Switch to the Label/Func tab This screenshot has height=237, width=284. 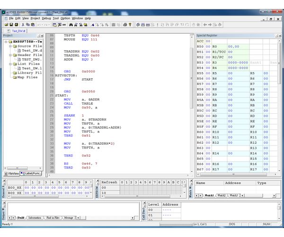pos(32,174)
